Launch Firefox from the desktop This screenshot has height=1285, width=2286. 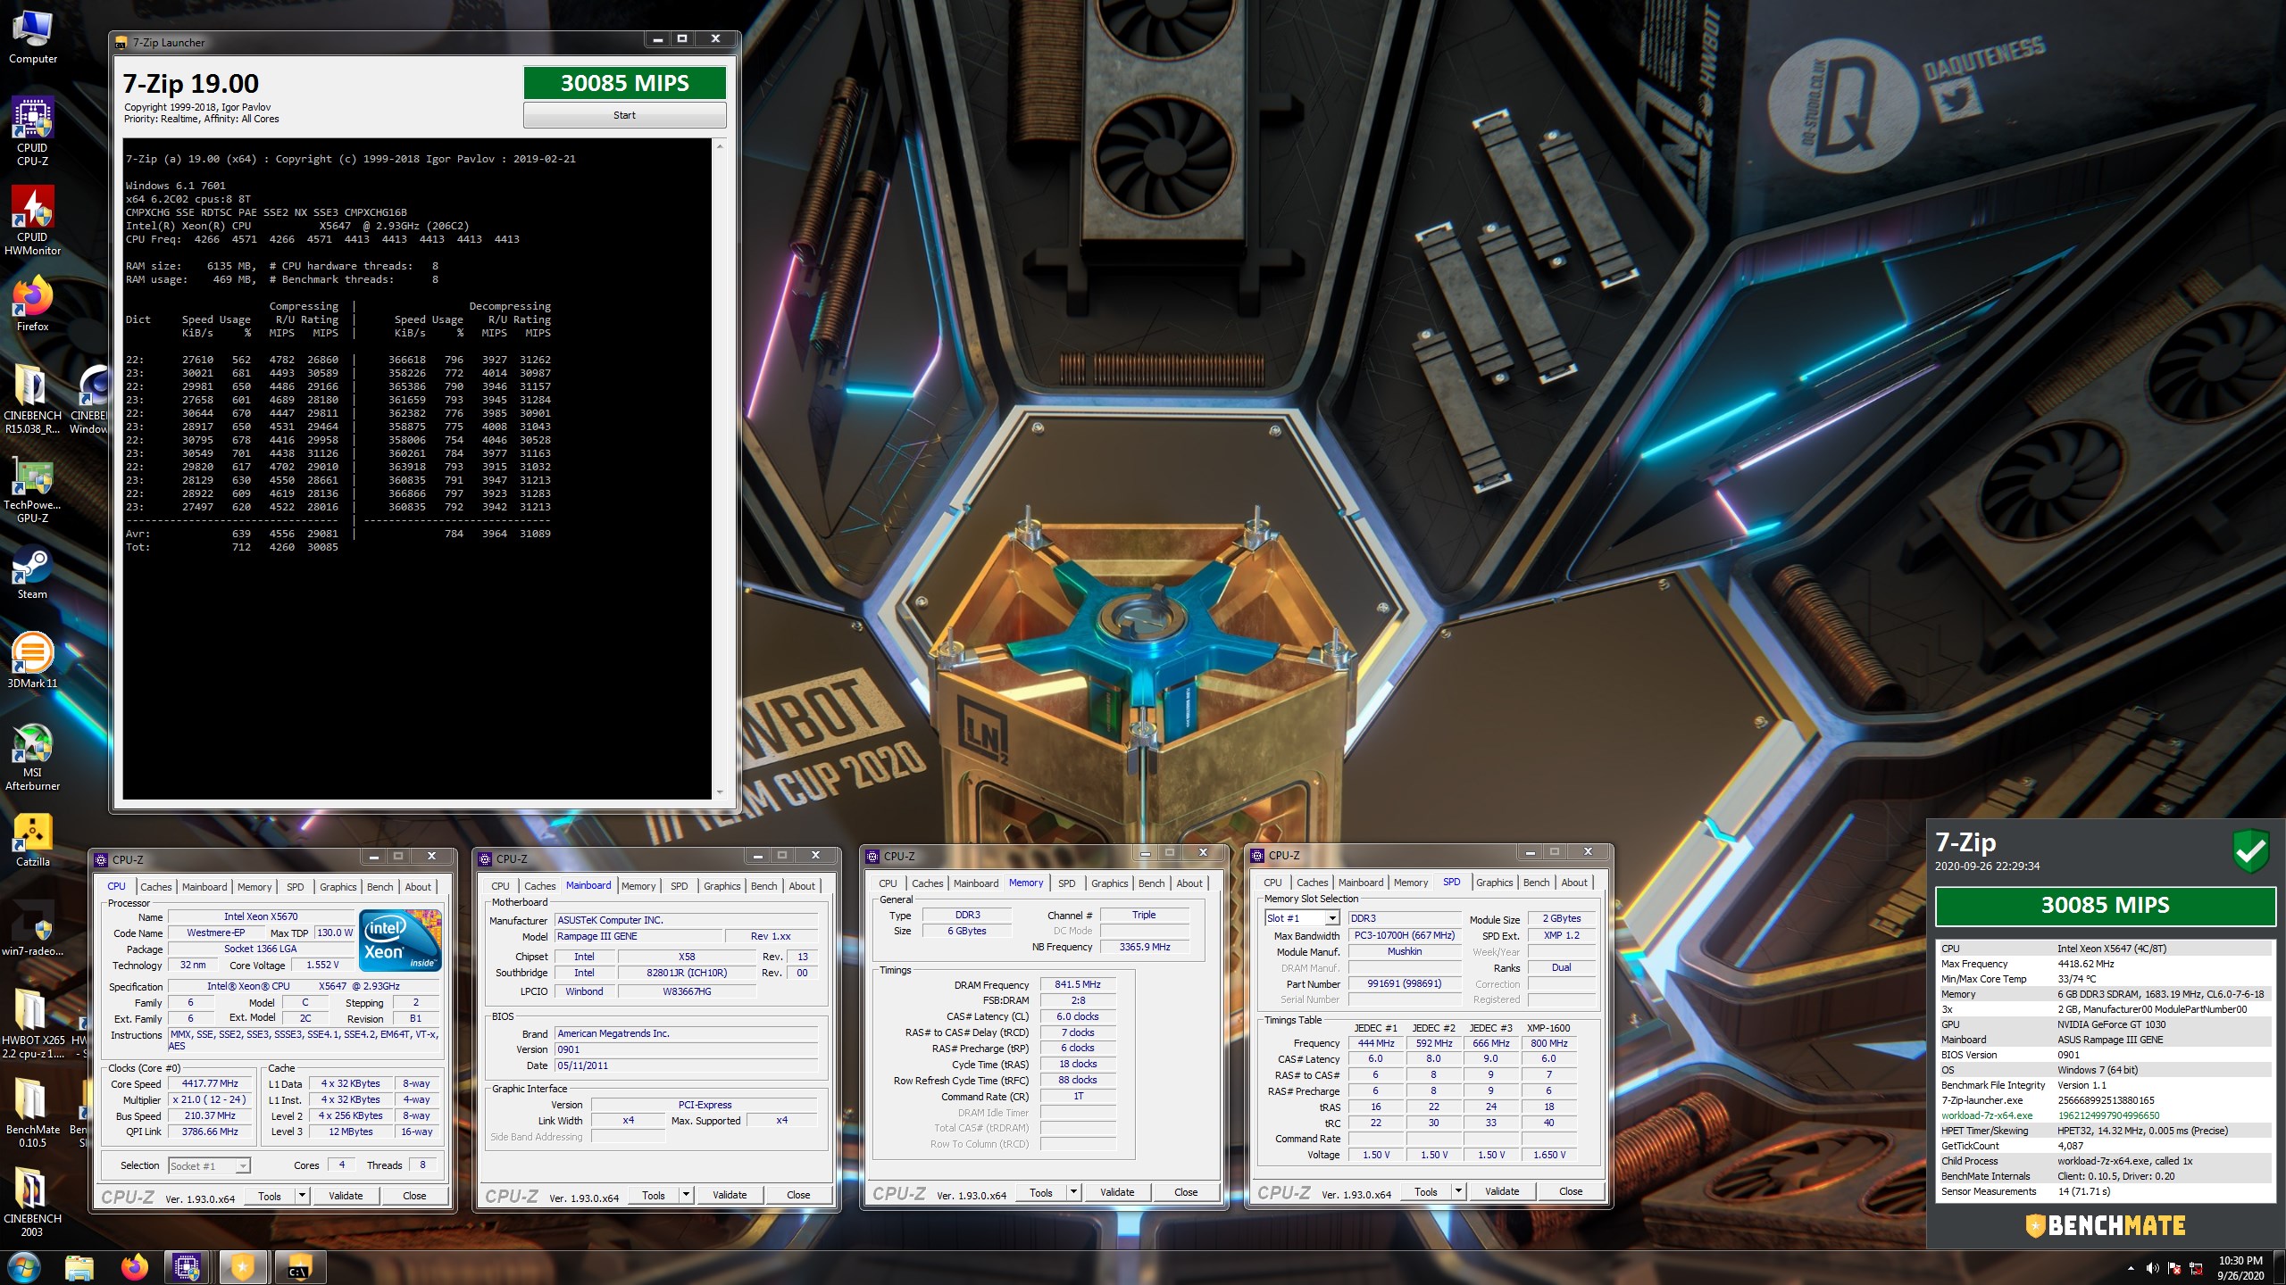(32, 304)
